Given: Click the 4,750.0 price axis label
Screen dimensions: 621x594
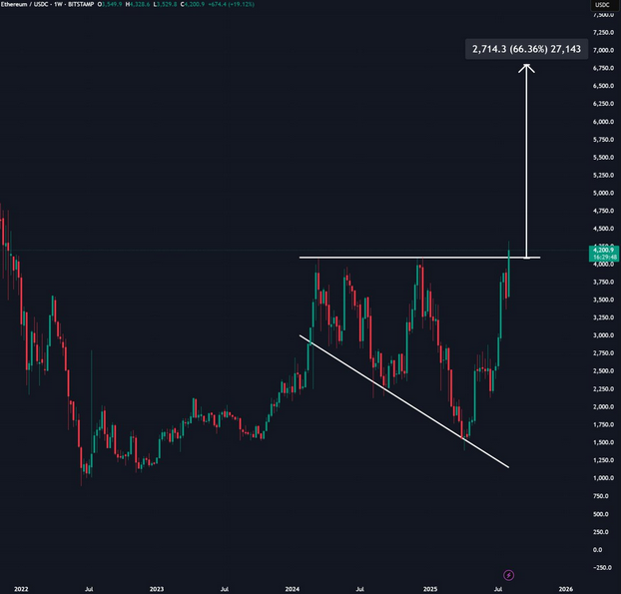Looking at the screenshot, I should click(603, 211).
